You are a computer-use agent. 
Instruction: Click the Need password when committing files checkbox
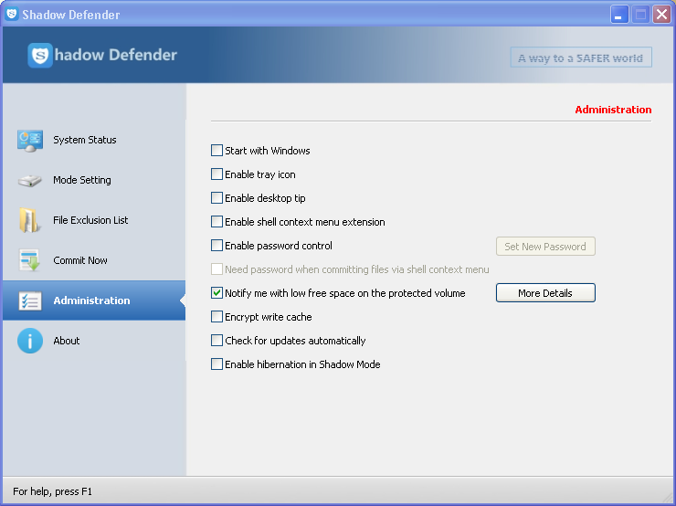217,269
